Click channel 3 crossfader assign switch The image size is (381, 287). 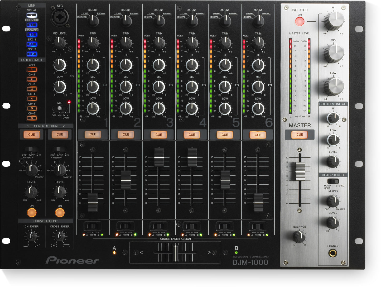[x=159, y=226]
